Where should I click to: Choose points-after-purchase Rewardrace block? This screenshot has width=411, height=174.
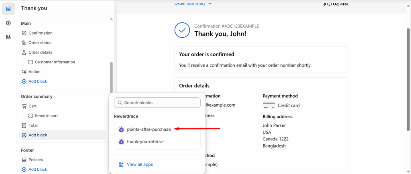[x=157, y=129]
